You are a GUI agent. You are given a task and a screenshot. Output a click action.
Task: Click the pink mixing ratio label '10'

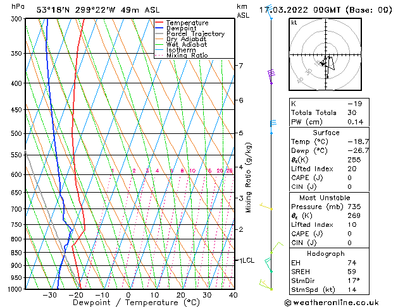click(x=192, y=171)
